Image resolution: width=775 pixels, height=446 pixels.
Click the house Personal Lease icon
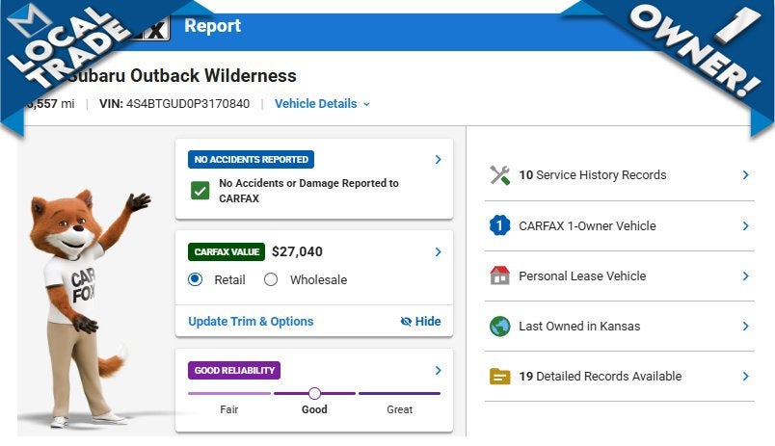499,275
